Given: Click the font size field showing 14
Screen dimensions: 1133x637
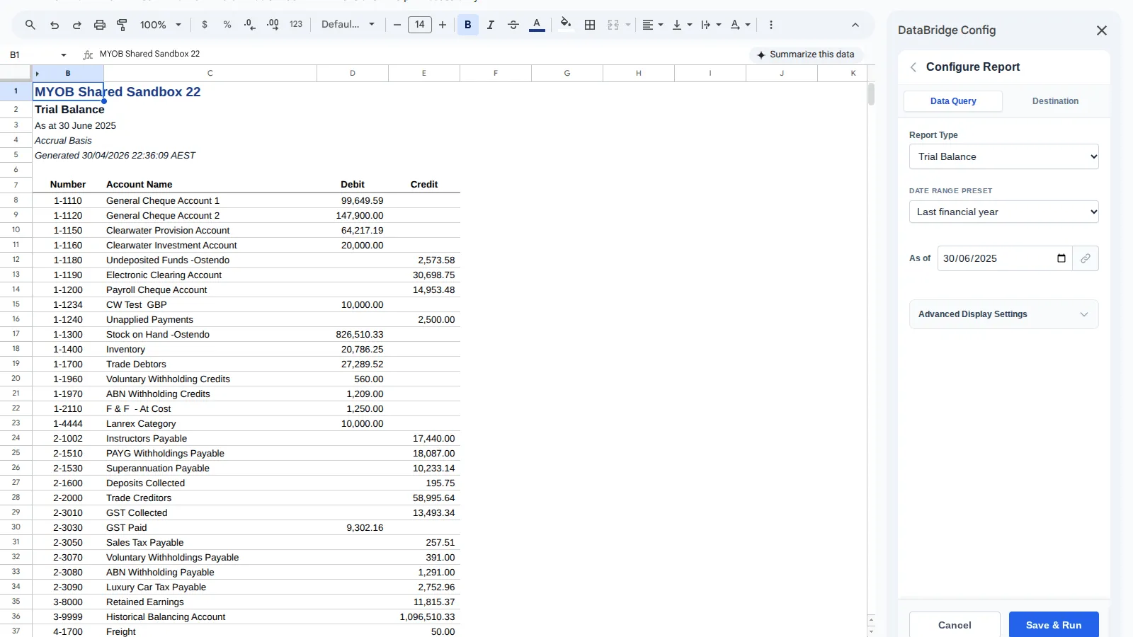Looking at the screenshot, I should click(x=420, y=25).
